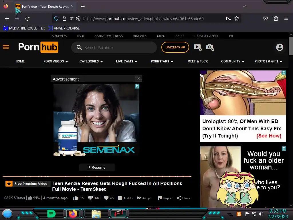This screenshot has width=293, height=220.
Task: Open the Jump to menu
Action: [x=145, y=198]
